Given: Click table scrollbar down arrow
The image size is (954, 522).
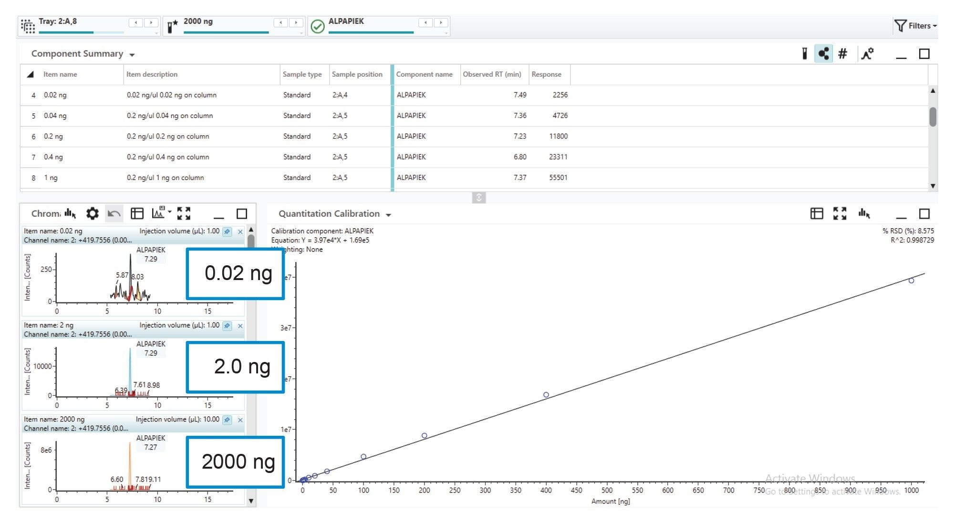Looking at the screenshot, I should pos(933,186).
